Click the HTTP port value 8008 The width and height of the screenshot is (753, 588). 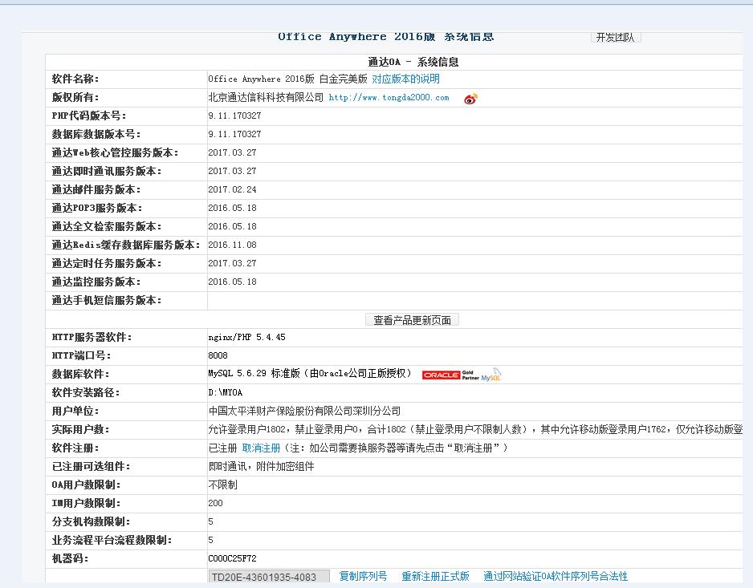click(218, 356)
